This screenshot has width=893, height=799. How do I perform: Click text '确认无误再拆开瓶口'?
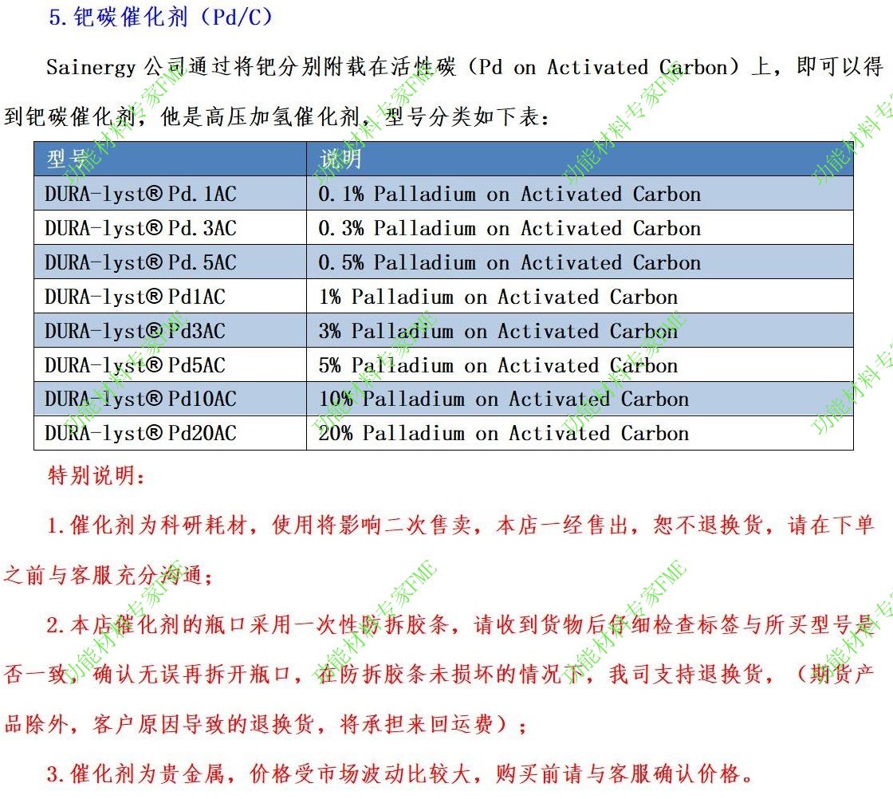(192, 675)
